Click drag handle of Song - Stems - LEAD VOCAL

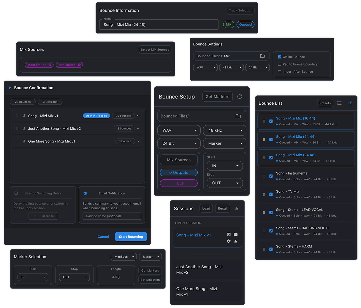(x=264, y=213)
